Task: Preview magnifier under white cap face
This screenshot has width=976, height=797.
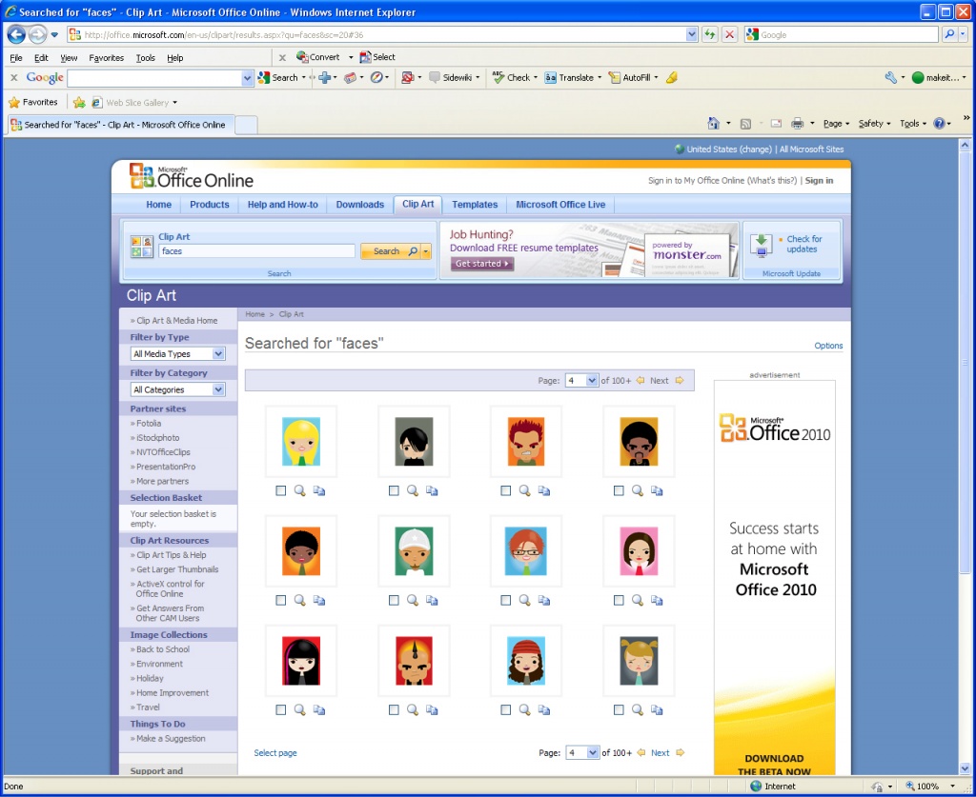Action: click(x=413, y=600)
